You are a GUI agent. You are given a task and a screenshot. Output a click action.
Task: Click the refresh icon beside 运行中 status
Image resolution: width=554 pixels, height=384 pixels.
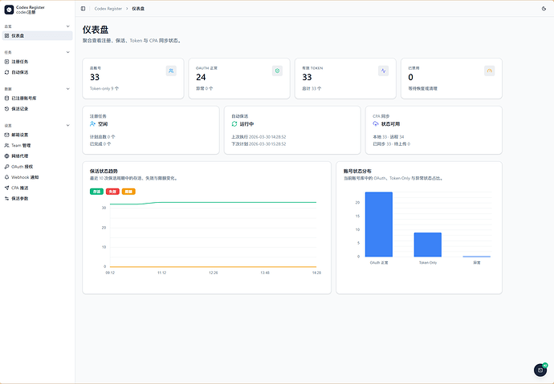tap(234, 123)
